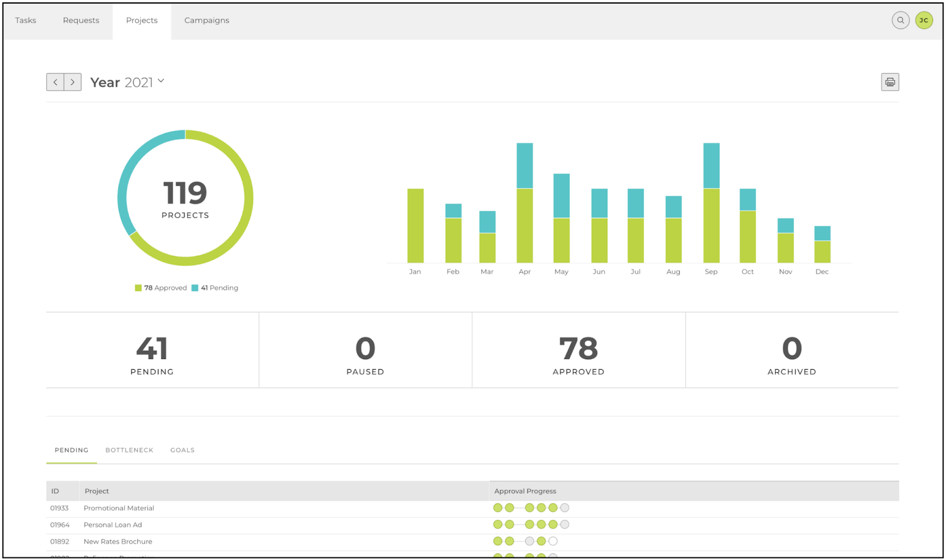Open the Promotional Material project row
Screen dimensions: 946x560
472,508
